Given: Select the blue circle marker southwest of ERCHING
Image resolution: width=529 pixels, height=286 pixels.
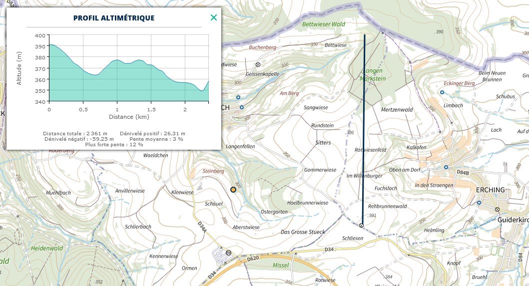Looking at the screenshot, I should click(479, 203).
